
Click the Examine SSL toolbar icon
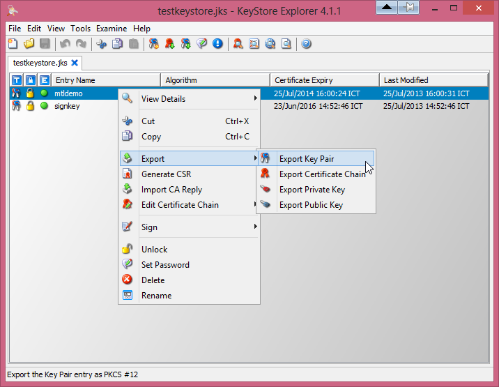(270, 44)
